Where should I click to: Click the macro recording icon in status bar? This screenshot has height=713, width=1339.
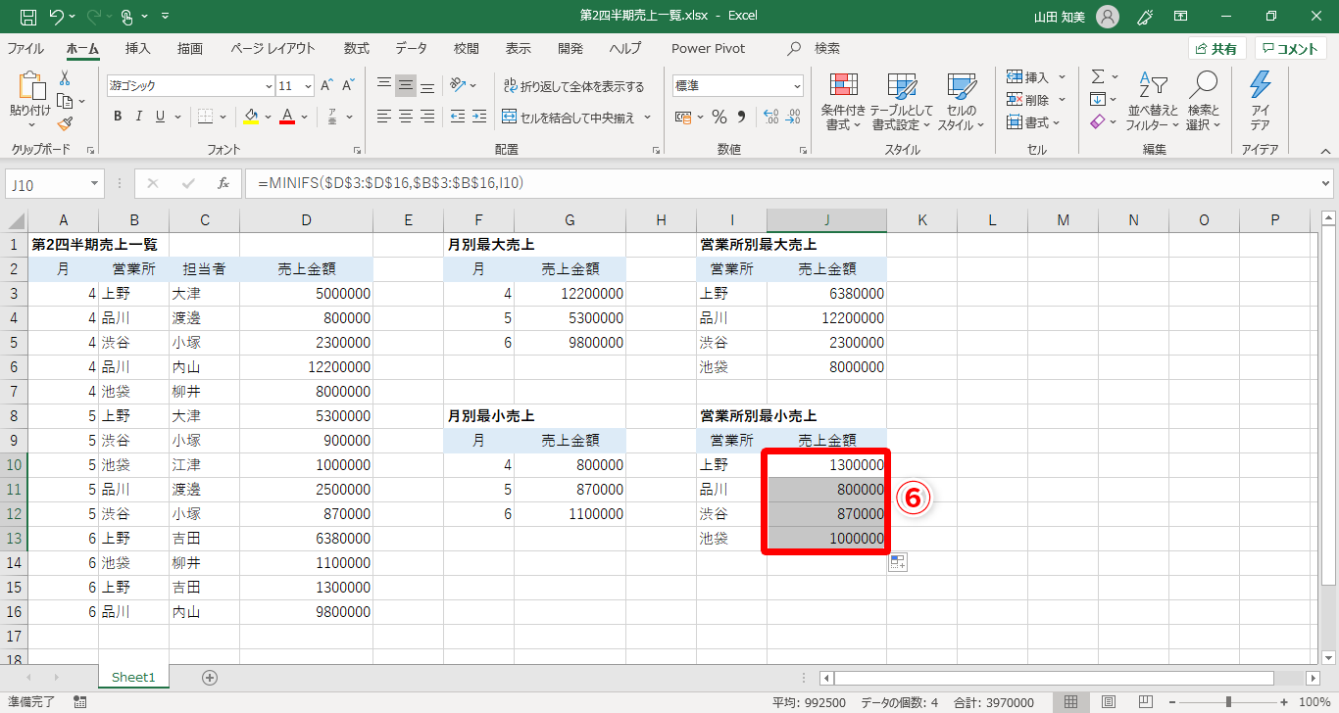coord(80,702)
